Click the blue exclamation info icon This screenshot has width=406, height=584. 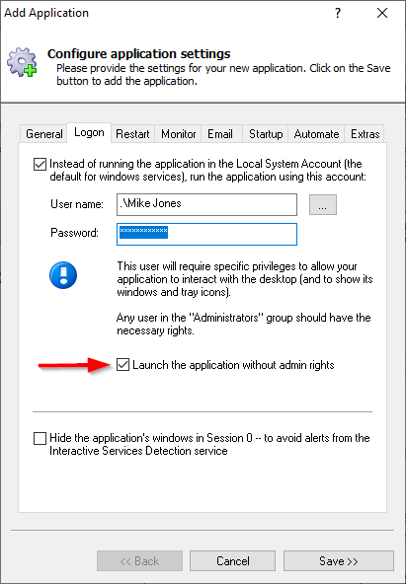(63, 275)
